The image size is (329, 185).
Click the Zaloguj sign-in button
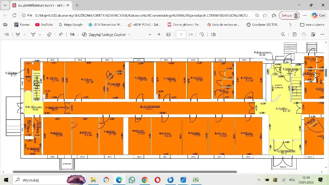[x=289, y=15]
